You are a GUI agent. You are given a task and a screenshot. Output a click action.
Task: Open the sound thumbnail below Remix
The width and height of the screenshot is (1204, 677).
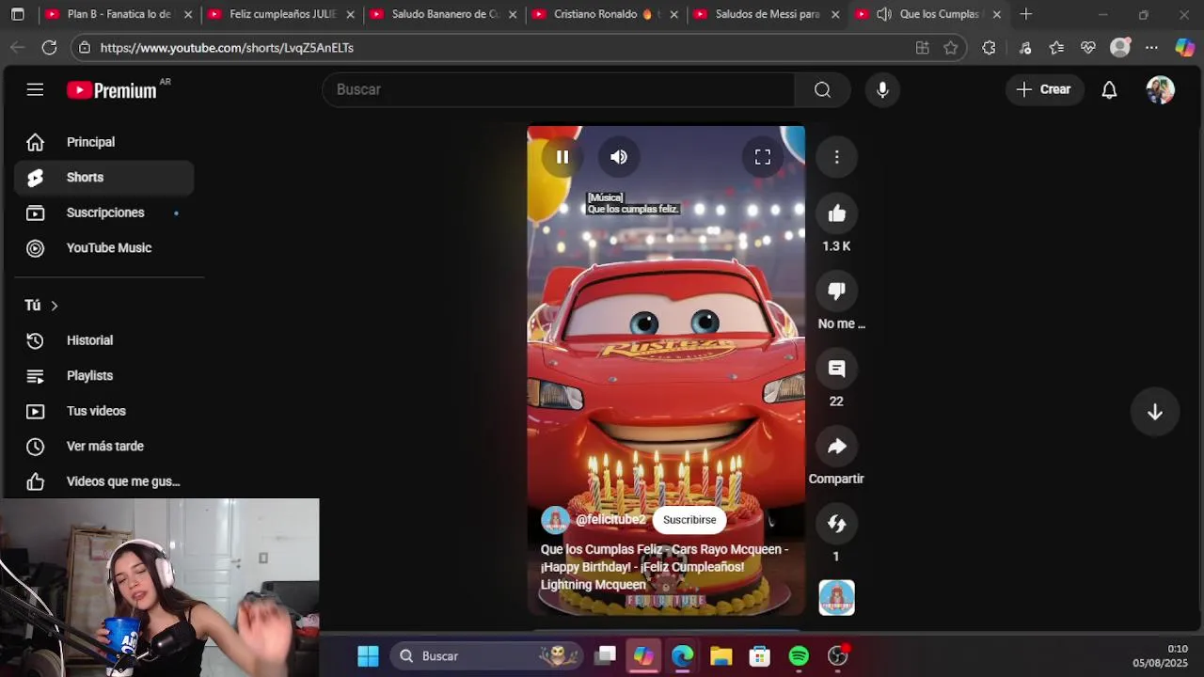point(836,598)
